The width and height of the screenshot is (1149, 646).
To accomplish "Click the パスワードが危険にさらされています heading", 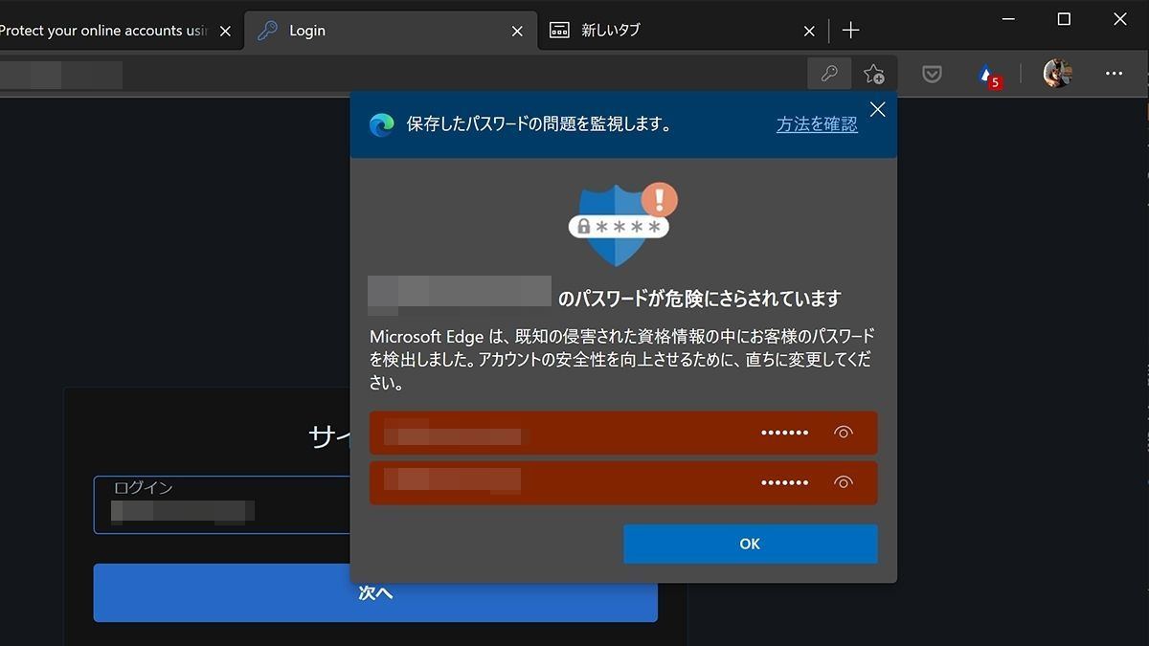I will tap(699, 299).
